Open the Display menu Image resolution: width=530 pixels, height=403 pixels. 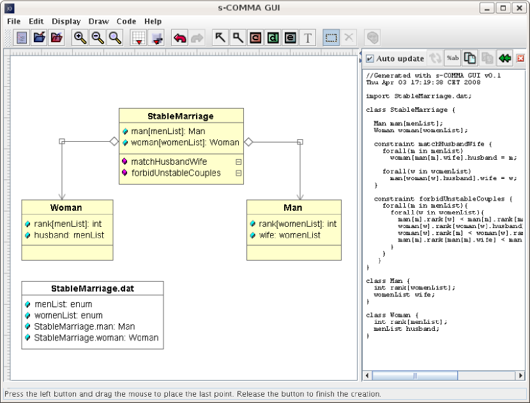(66, 21)
